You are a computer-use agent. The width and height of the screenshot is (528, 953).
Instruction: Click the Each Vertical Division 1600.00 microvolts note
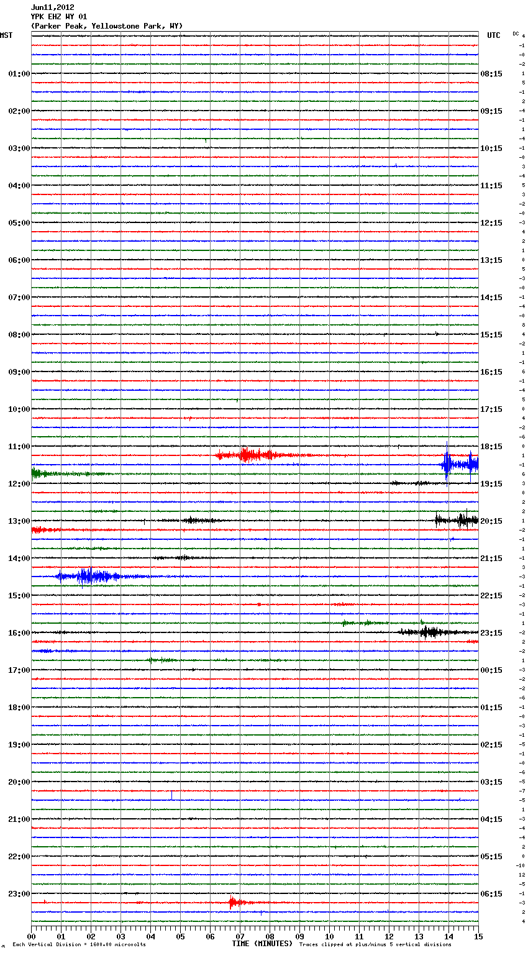pos(79,945)
